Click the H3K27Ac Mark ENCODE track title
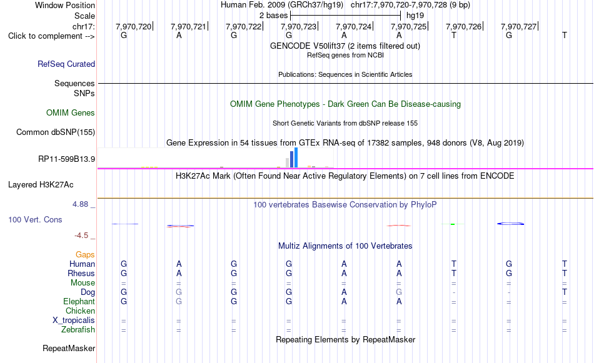594x363 pixels. 345,176
